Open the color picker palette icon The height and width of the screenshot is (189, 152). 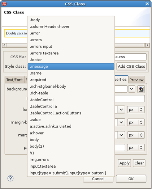(x=141, y=89)
